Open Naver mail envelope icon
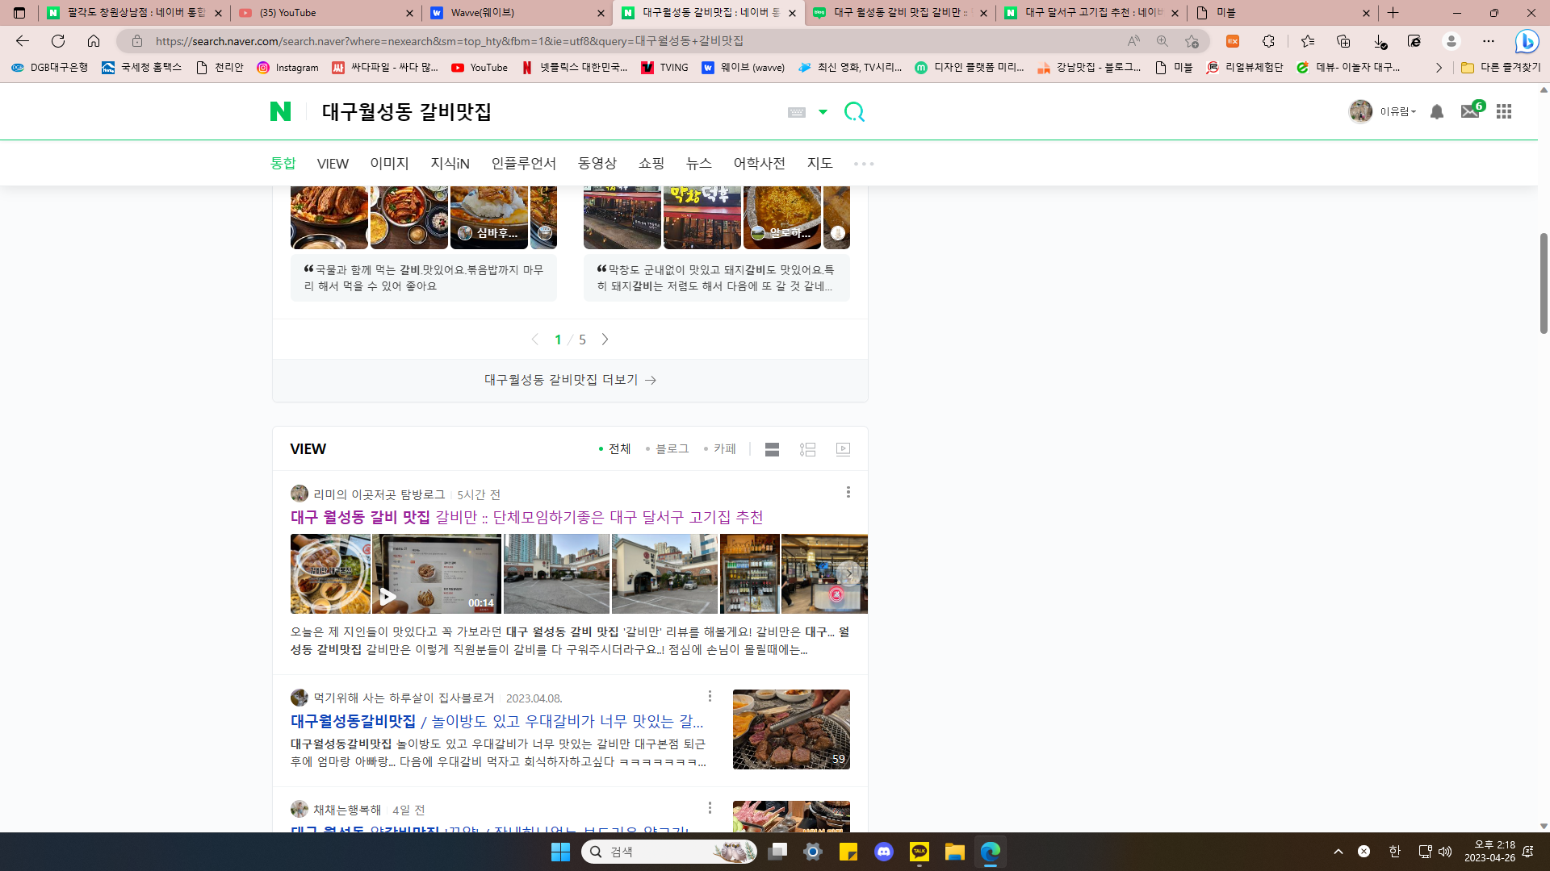1550x871 pixels. pos(1470,112)
